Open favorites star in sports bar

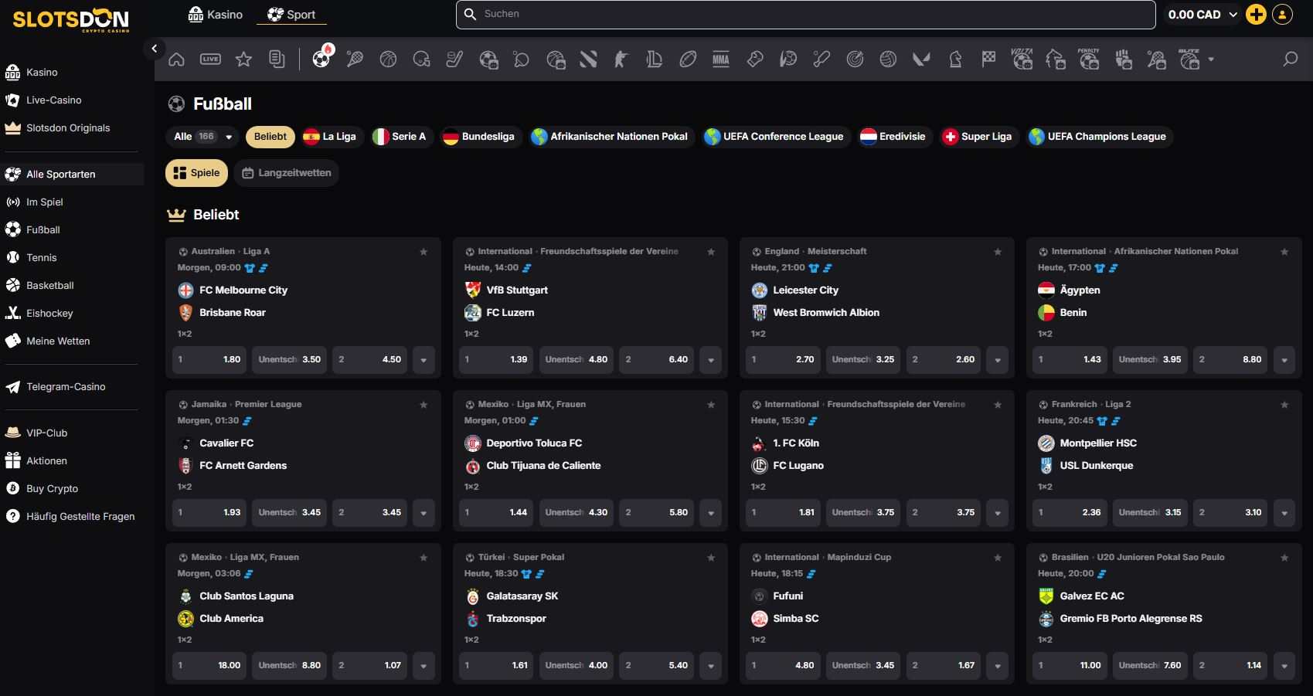(x=243, y=59)
